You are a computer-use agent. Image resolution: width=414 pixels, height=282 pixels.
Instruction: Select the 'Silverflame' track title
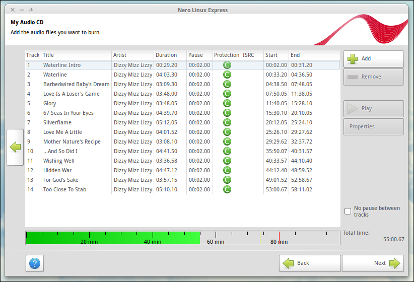coord(57,122)
